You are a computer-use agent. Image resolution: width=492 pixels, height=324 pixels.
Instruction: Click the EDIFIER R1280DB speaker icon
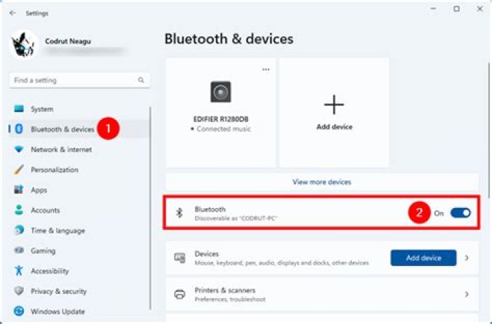(220, 91)
